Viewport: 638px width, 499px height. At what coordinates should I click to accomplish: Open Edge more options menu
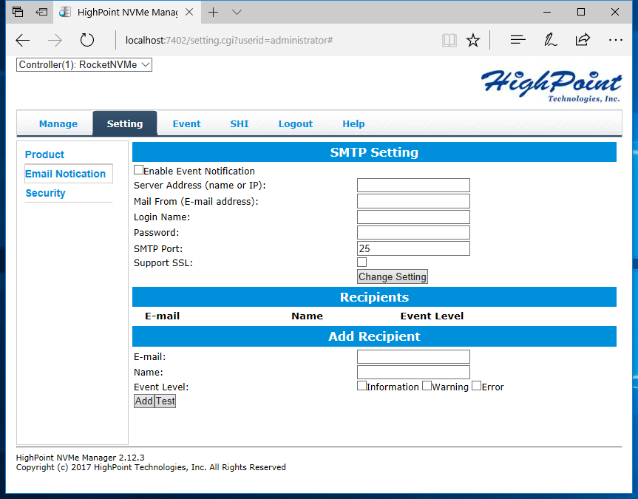point(616,40)
